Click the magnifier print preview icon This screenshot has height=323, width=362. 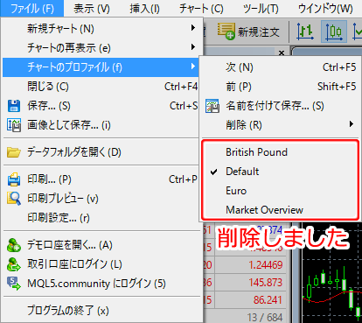click(x=14, y=199)
